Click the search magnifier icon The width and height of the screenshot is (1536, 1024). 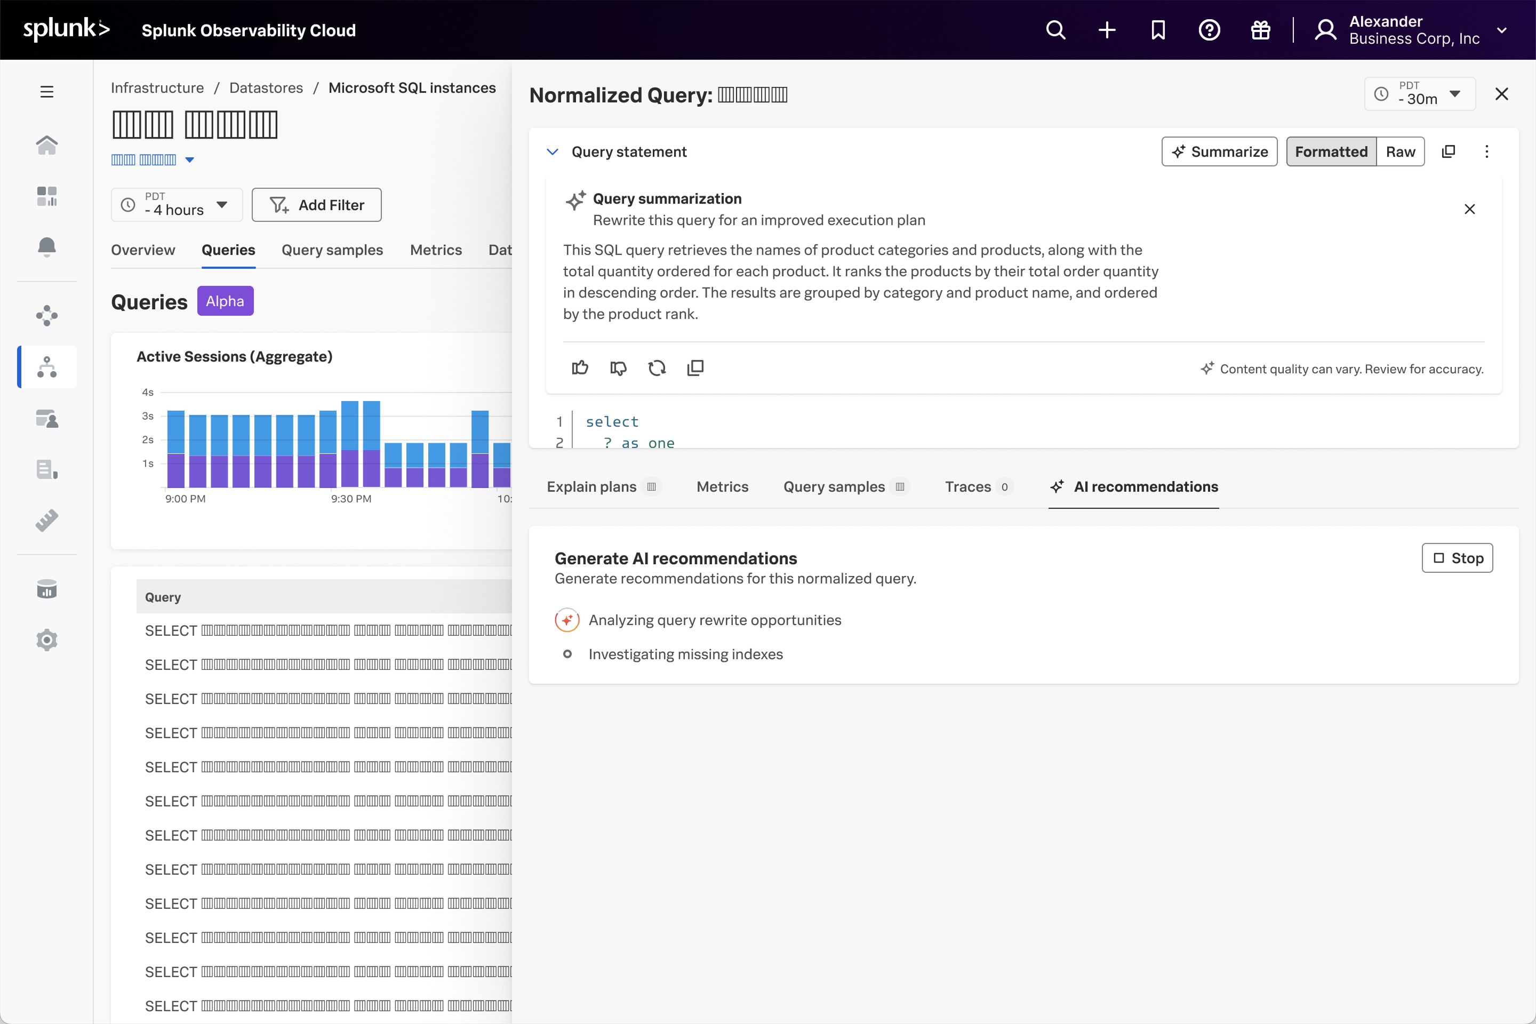(1055, 30)
